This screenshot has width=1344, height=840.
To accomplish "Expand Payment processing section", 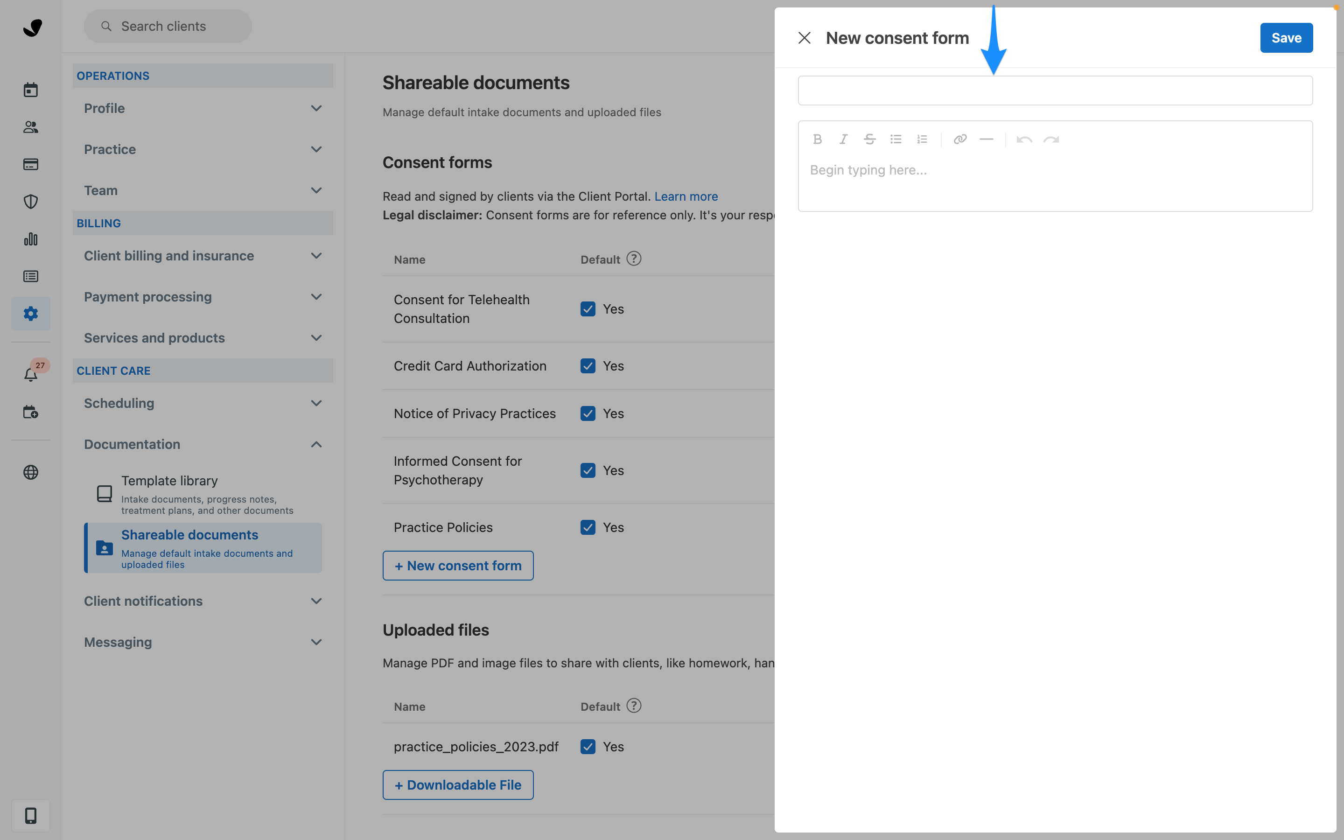I will [203, 297].
